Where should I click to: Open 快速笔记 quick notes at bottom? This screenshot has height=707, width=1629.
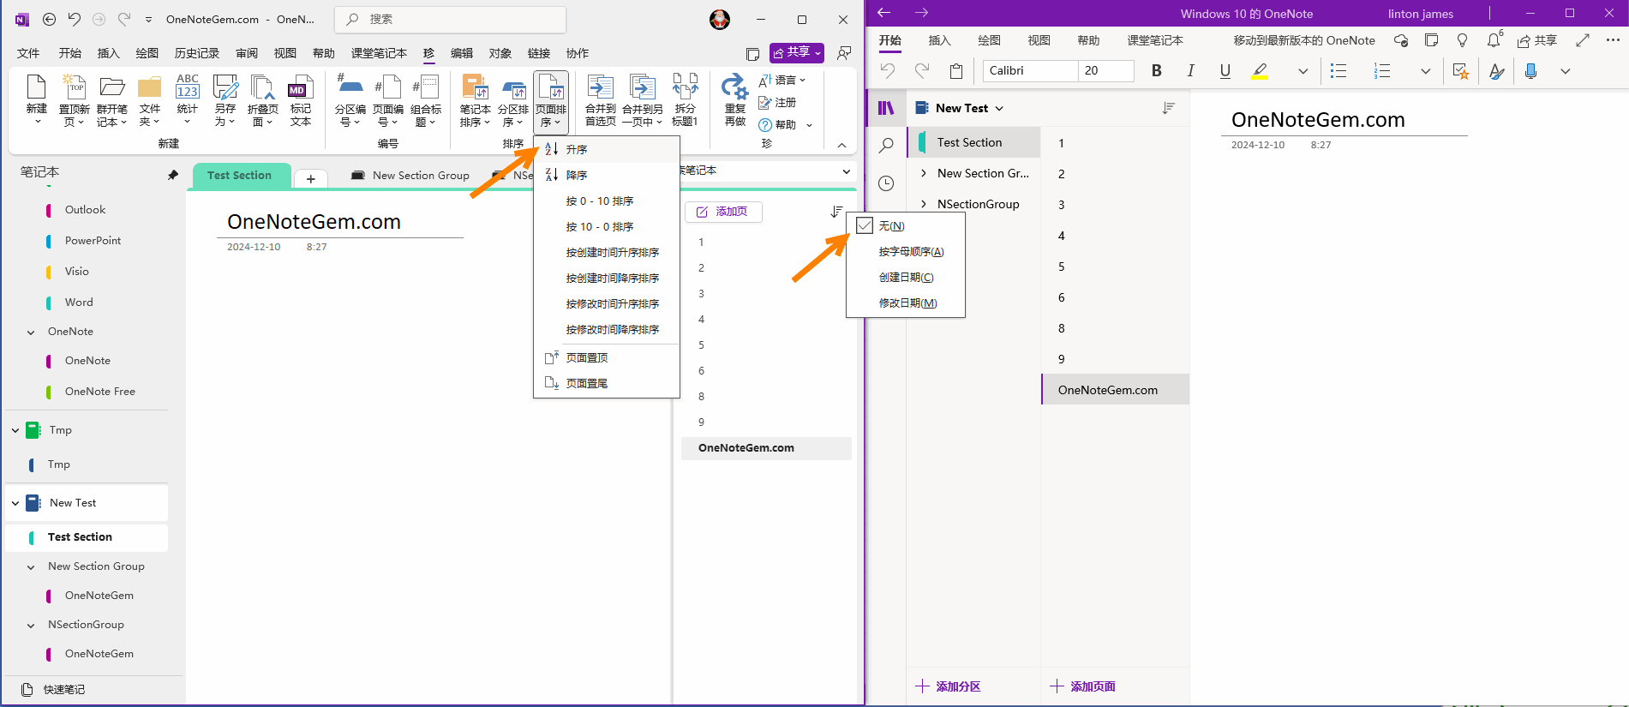[x=55, y=689]
